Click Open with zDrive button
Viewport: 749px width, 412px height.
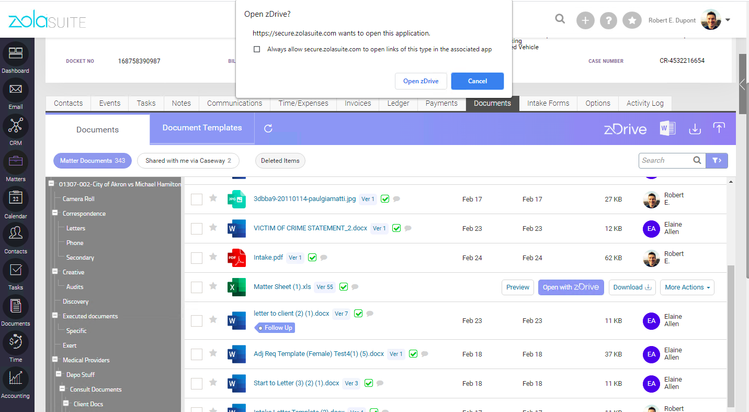point(571,287)
